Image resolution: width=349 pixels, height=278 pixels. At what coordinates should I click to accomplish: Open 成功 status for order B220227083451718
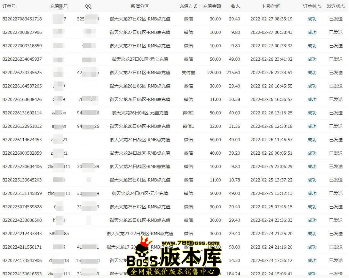312,19
